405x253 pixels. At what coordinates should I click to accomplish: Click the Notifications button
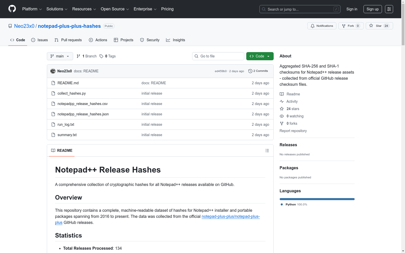tap(322, 26)
